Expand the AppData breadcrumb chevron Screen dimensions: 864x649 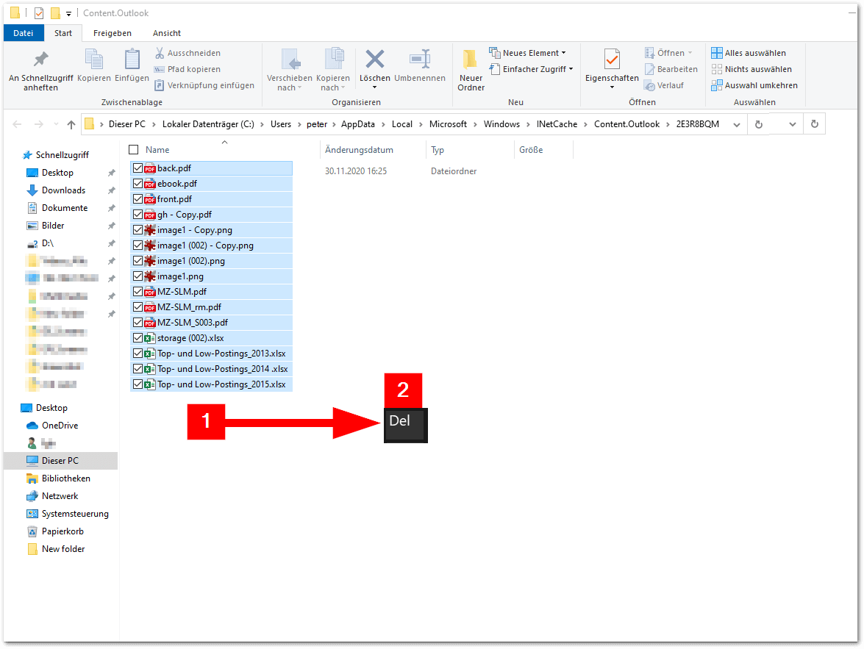coord(383,124)
